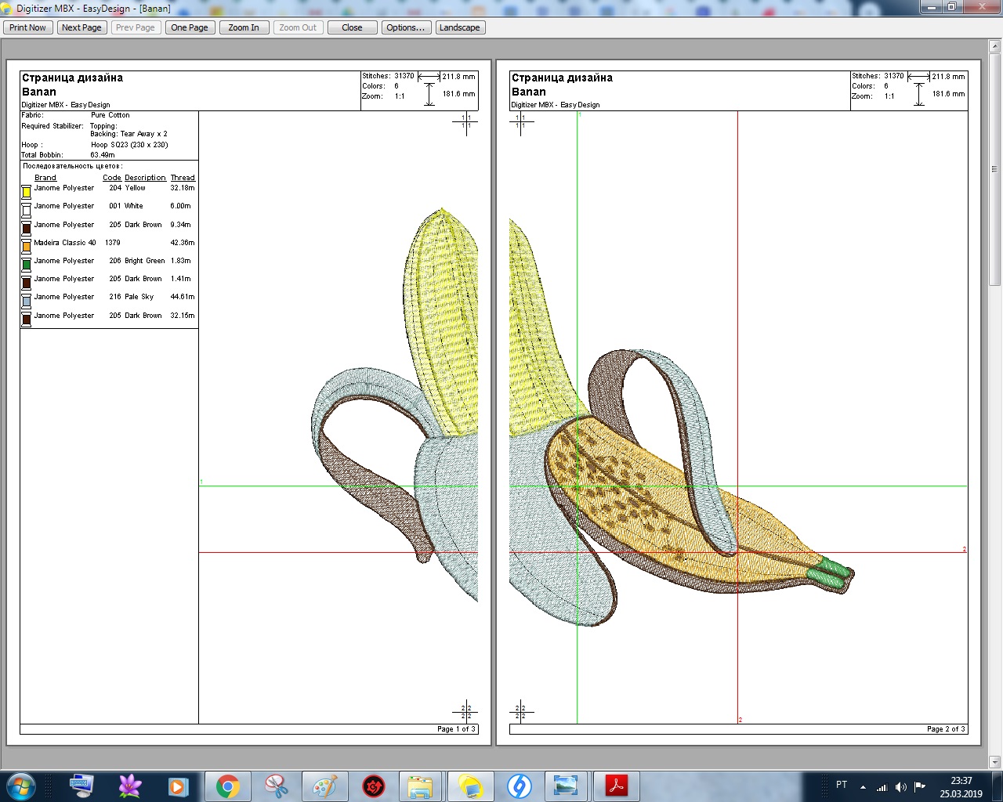
Task: Click the Pale Sky thread swatch
Action: (x=26, y=301)
